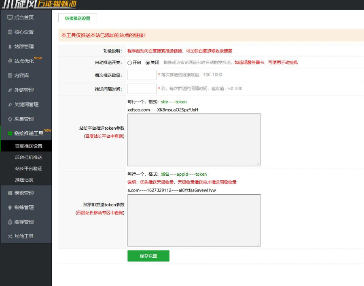The width and height of the screenshot is (364, 286).
Task: Click the gear icon beside 核心设置
Action: click(x=10, y=32)
